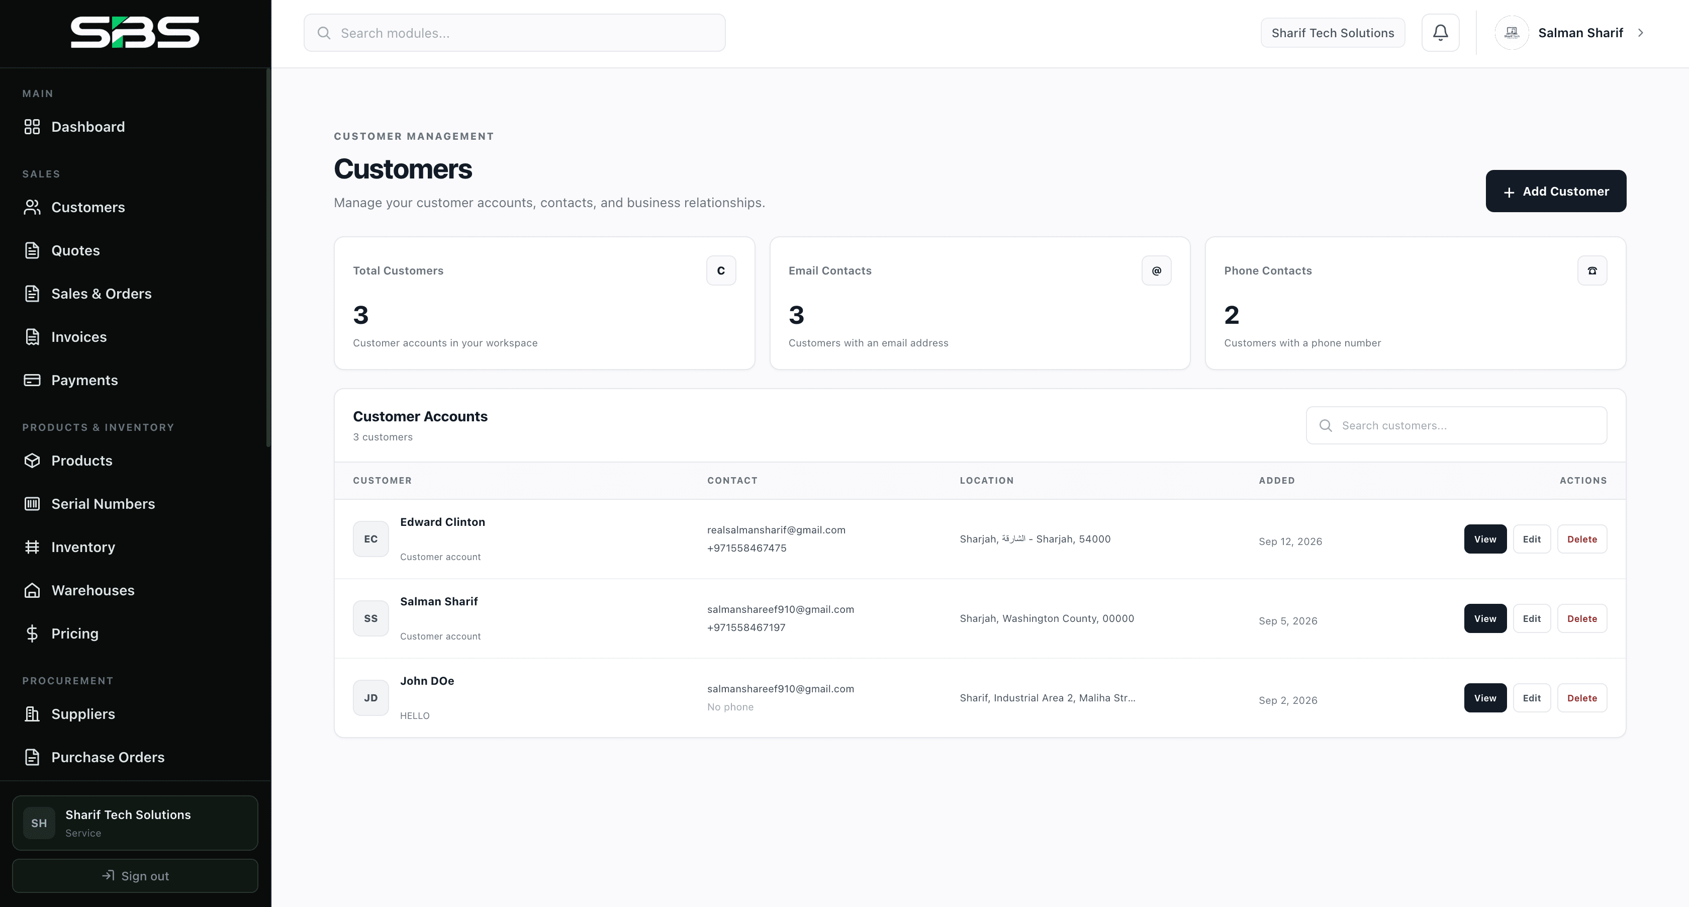Click the Email Contacts @ icon
Screen dimensions: 1689x907
pyautogui.click(x=1156, y=270)
